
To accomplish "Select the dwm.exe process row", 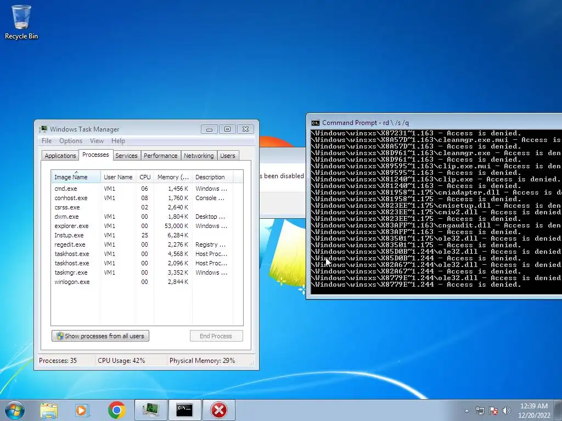I will pos(147,217).
